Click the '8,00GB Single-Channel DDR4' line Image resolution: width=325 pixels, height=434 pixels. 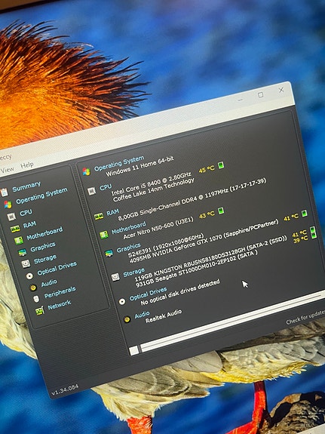192,199
